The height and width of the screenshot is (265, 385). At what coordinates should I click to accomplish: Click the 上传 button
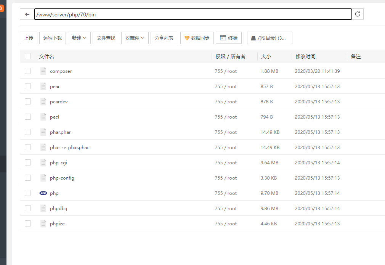[x=29, y=38]
